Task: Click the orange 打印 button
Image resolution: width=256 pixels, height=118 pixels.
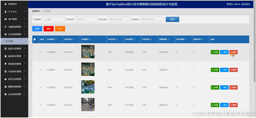Action: (x=60, y=29)
